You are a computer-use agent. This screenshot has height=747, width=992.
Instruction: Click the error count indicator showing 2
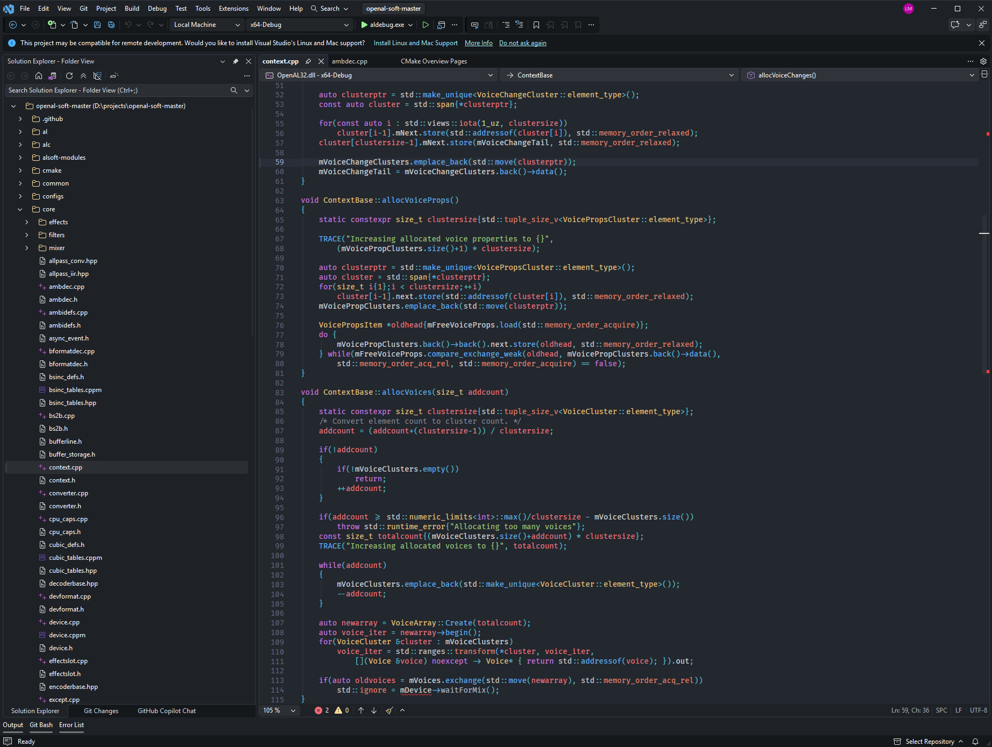tap(322, 710)
